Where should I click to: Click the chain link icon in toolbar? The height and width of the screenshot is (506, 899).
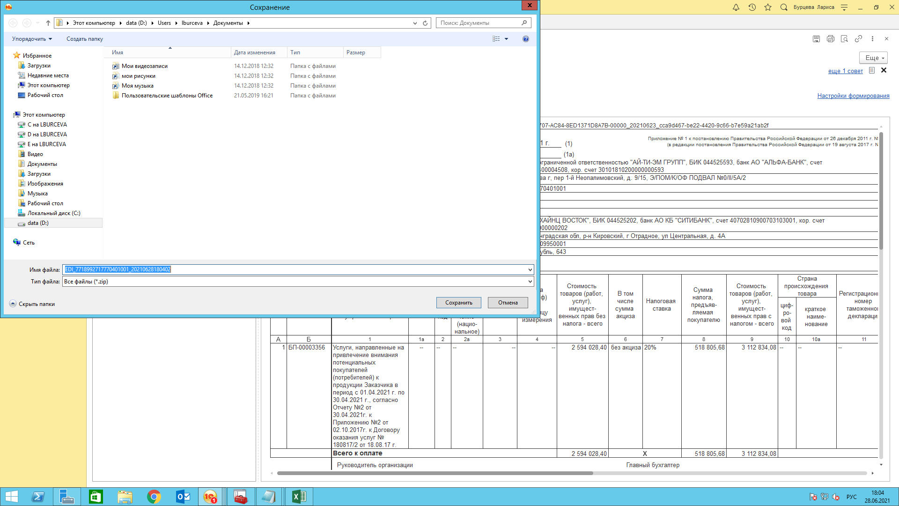(858, 39)
